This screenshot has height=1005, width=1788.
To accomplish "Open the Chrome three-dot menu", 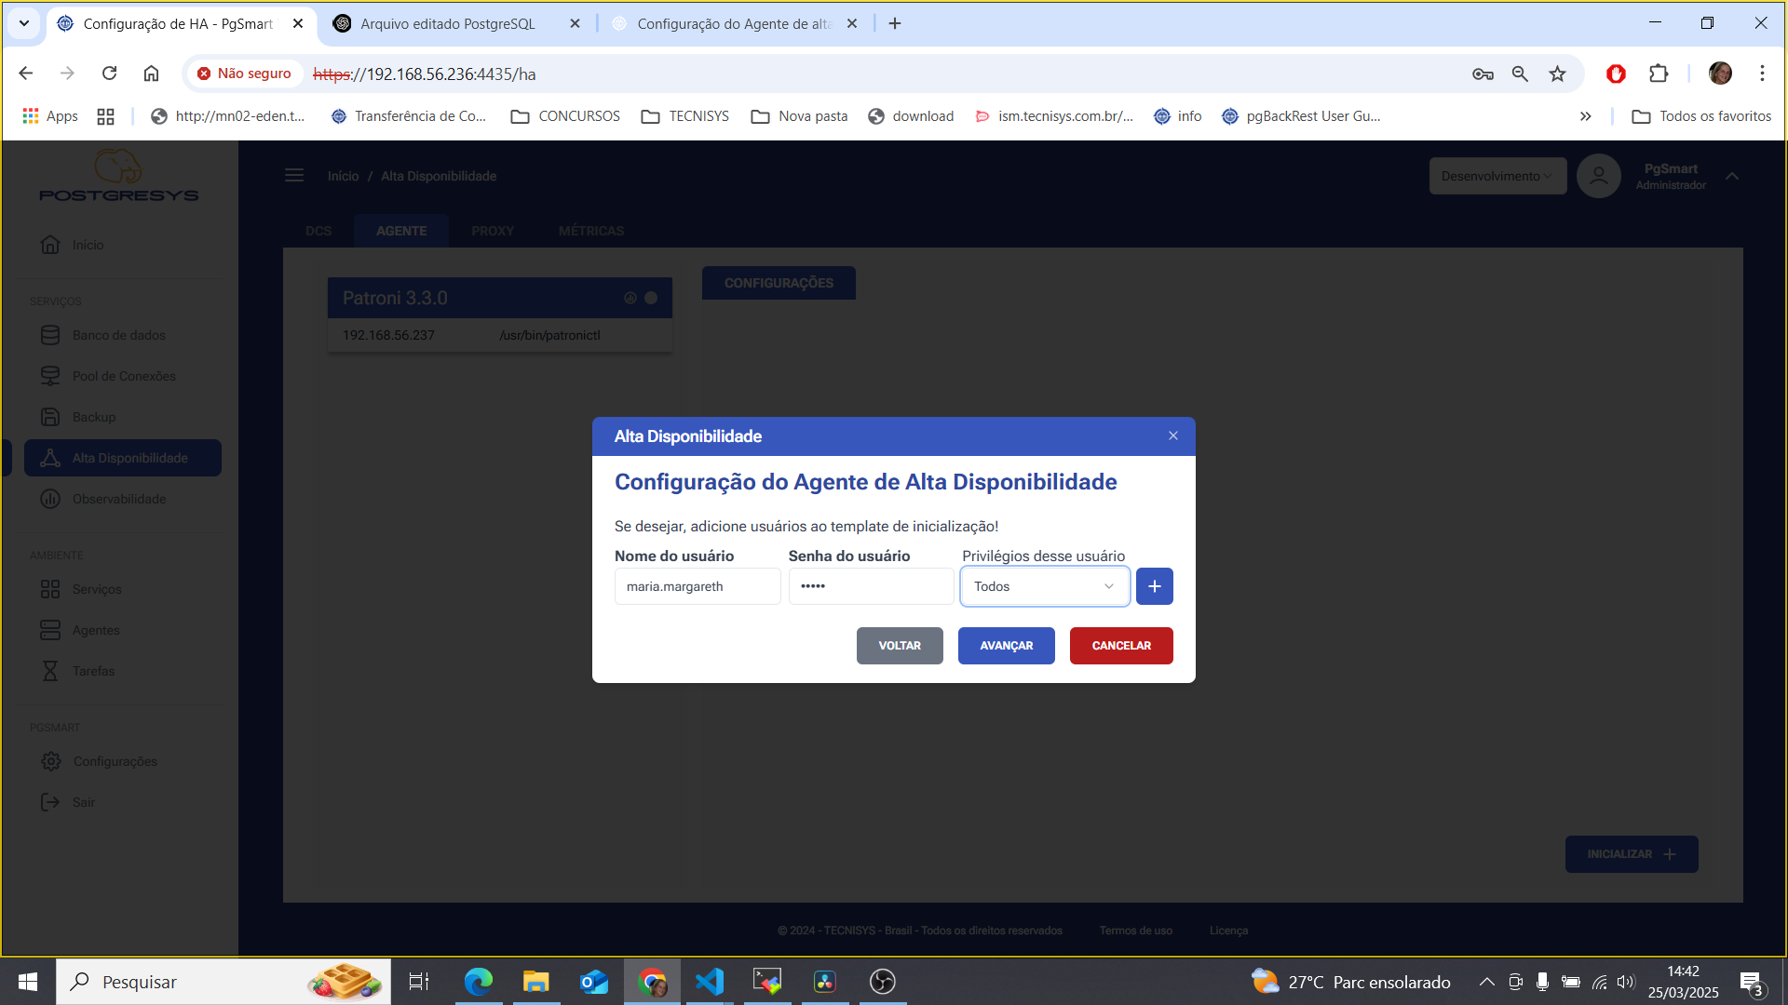I will [x=1762, y=74].
